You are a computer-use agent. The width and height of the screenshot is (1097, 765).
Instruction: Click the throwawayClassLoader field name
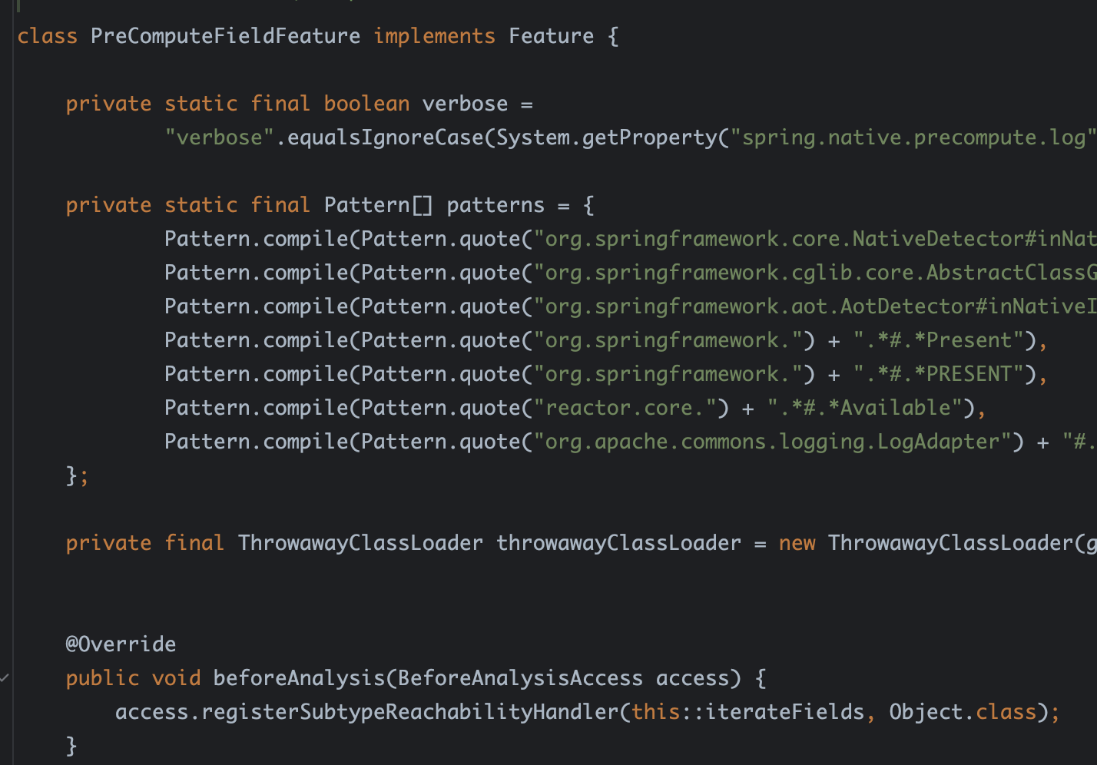click(x=618, y=543)
